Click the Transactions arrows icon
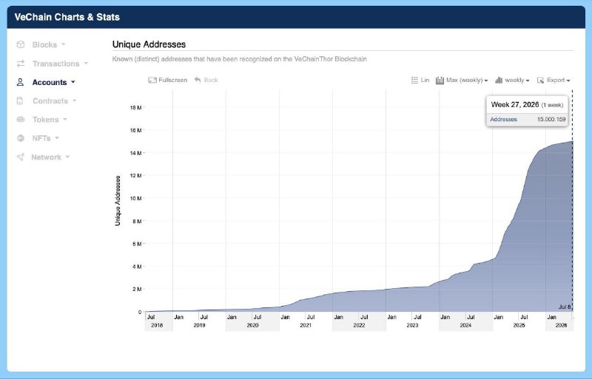The width and height of the screenshot is (592, 379). [21, 64]
